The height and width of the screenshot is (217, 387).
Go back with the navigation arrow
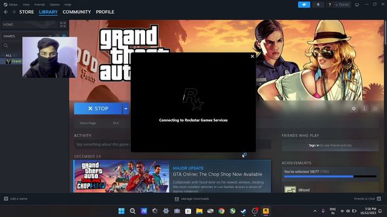pos(6,12)
